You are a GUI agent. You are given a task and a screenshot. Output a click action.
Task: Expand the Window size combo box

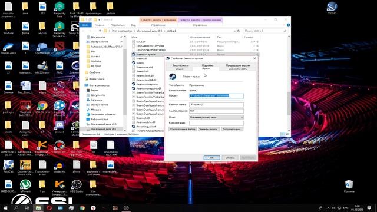click(216, 117)
